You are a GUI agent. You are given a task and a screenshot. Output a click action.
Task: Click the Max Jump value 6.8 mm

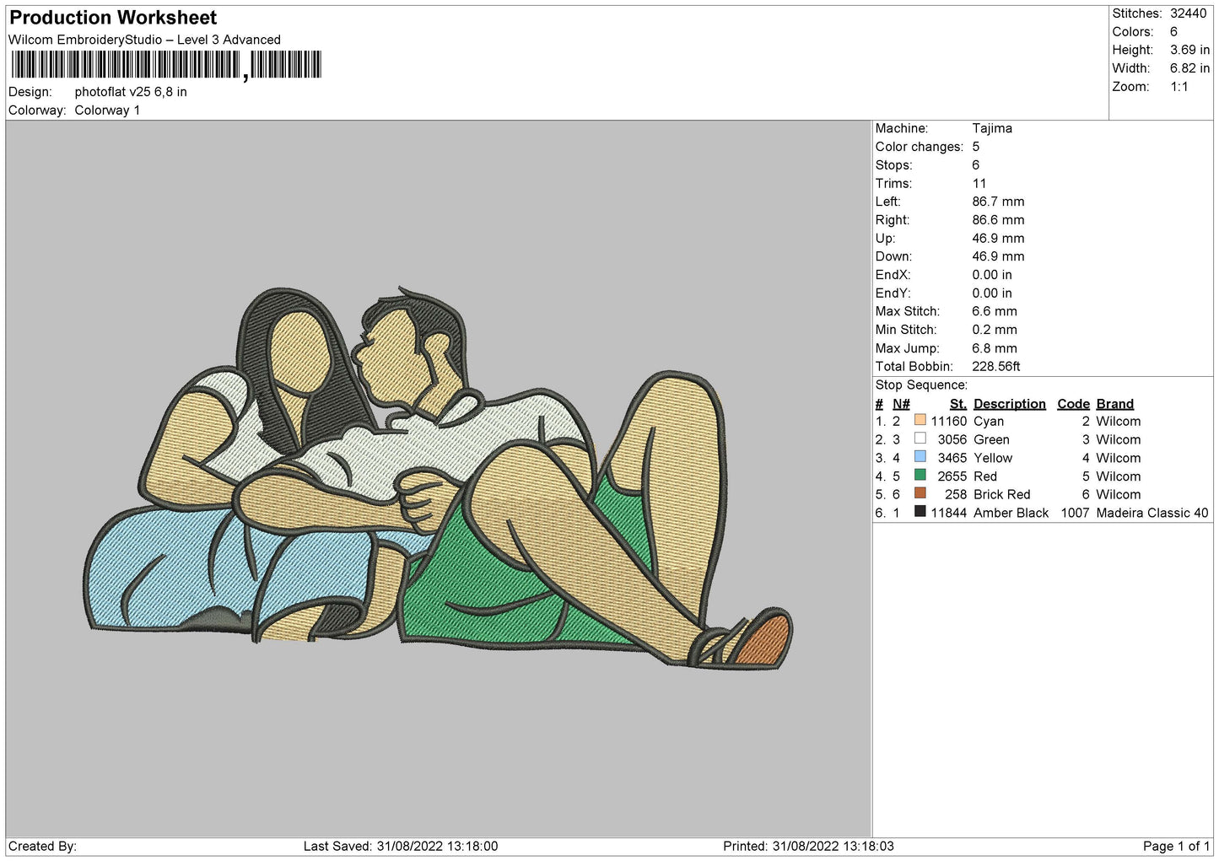995,348
